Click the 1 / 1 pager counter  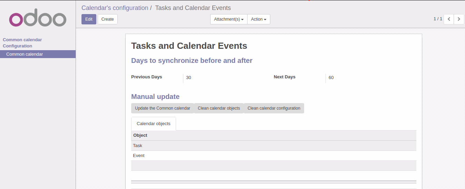click(438, 19)
